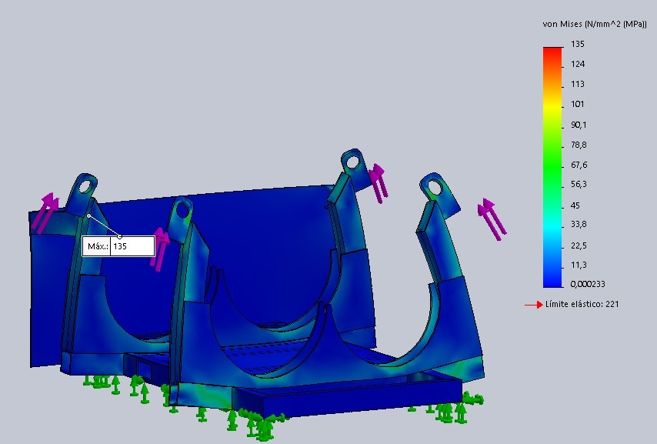Select the 135 value atop the legend
This screenshot has width=657, height=444.
coord(578,44)
